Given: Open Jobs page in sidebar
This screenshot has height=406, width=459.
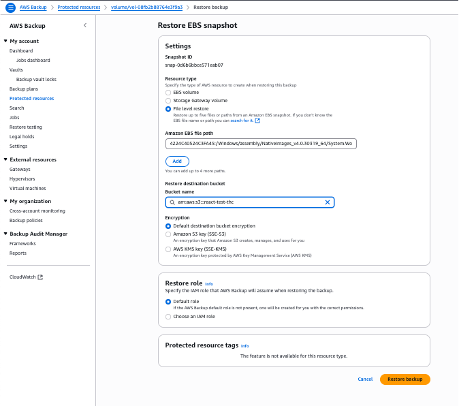Looking at the screenshot, I should coord(14,117).
